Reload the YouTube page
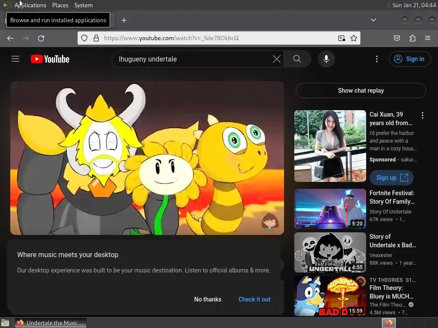Viewport: 438px width, 328px height. click(41, 38)
